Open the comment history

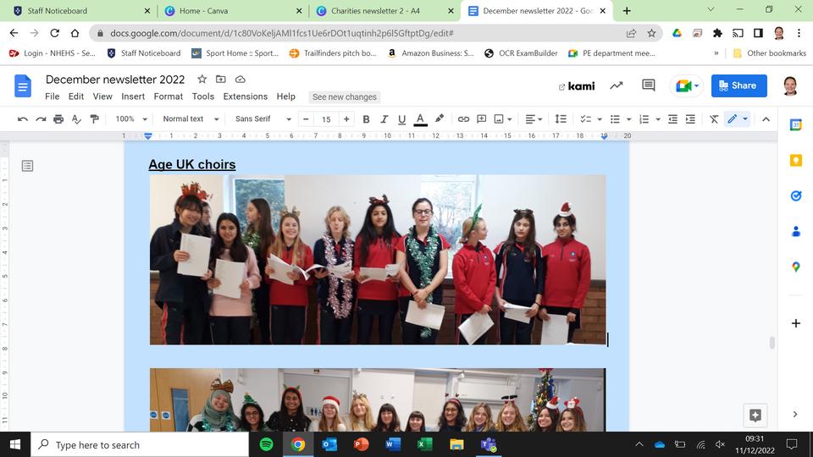[648, 85]
